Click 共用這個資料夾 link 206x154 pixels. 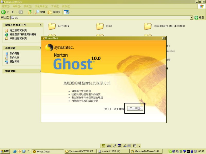coord(18,38)
